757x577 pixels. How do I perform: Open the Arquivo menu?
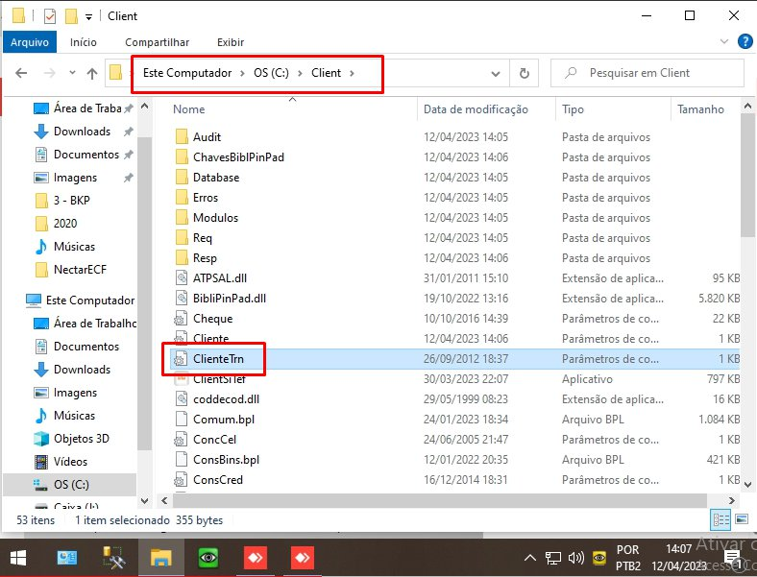pyautogui.click(x=29, y=42)
